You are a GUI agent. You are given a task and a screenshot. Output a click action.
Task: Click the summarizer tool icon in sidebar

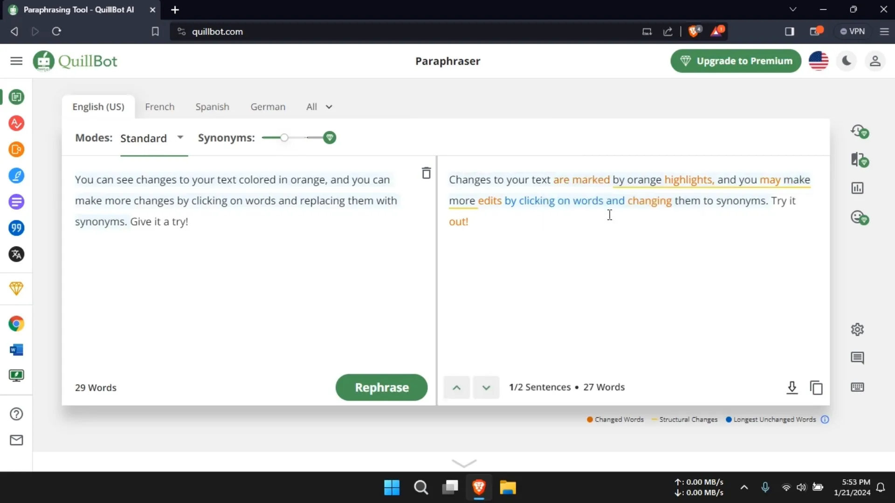click(x=17, y=202)
